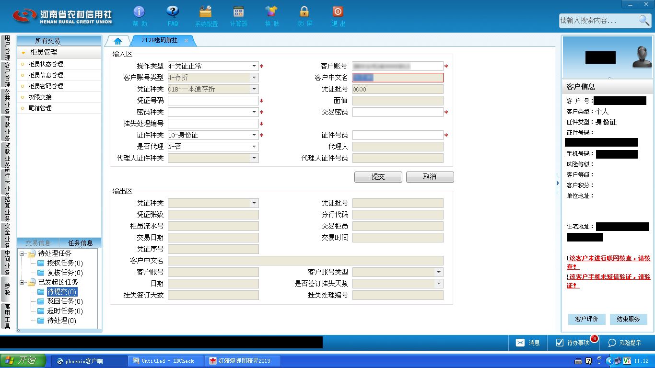Open the 是否代理 dropdown
Screen dimensions: 655x368
(x=254, y=147)
